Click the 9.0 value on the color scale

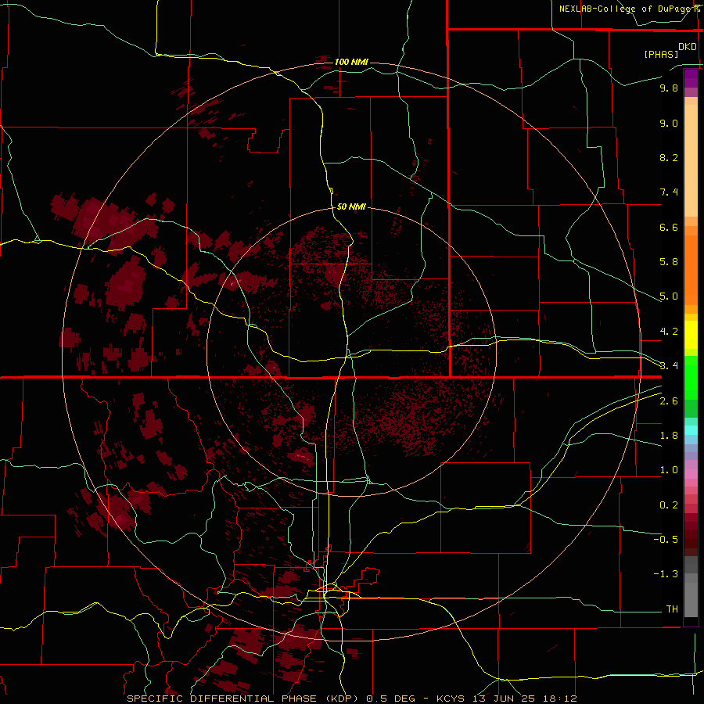[669, 123]
